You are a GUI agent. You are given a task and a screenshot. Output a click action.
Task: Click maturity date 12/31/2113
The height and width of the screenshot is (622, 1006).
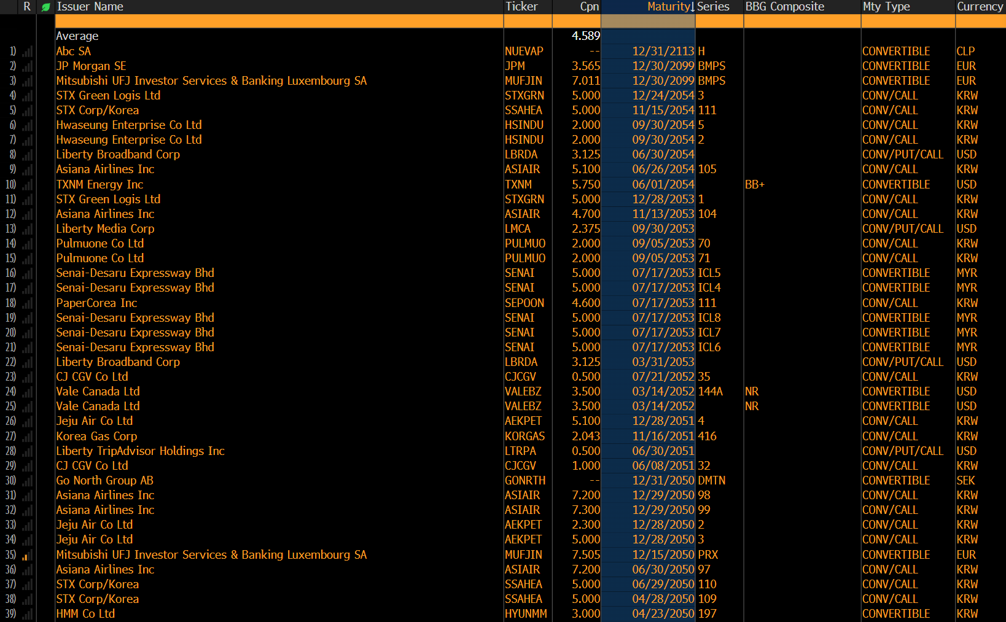(x=663, y=52)
